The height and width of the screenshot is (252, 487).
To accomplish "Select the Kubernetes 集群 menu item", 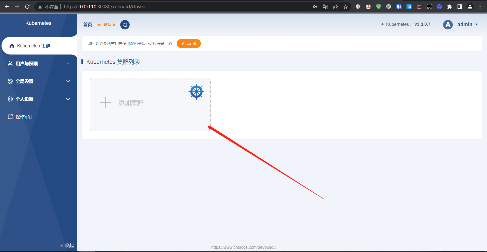I will (39, 46).
